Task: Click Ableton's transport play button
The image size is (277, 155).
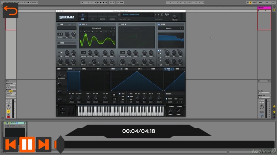Action: (x=98, y=3)
